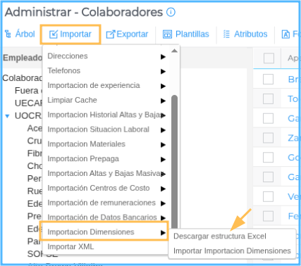This screenshot has width=301, height=266.
Task: Click Importar Importacion Dimensiones option
Action: pyautogui.click(x=232, y=251)
